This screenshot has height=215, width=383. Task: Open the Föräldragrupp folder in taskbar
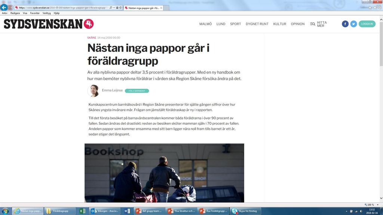pyautogui.click(x=60, y=211)
